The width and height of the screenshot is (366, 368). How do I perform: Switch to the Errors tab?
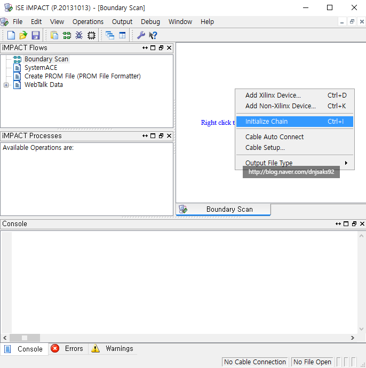[x=68, y=348]
